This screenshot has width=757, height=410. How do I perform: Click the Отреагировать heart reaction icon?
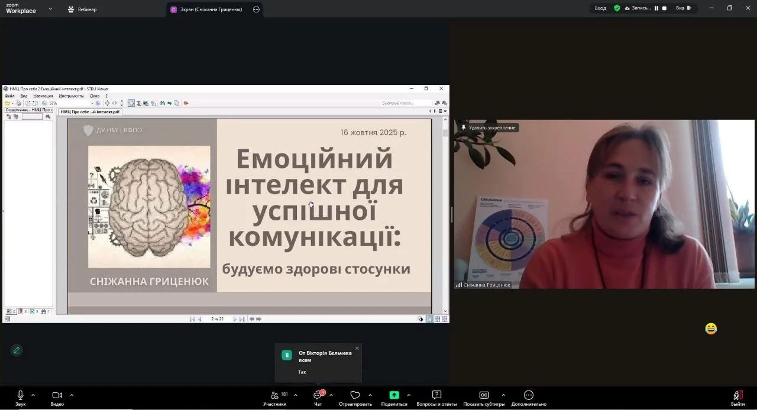355,395
